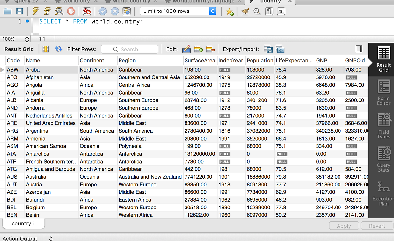Viewport: 394px width, 241px height.
Task: Insert a new row with the grid-plus icon
Action: pos(198,49)
